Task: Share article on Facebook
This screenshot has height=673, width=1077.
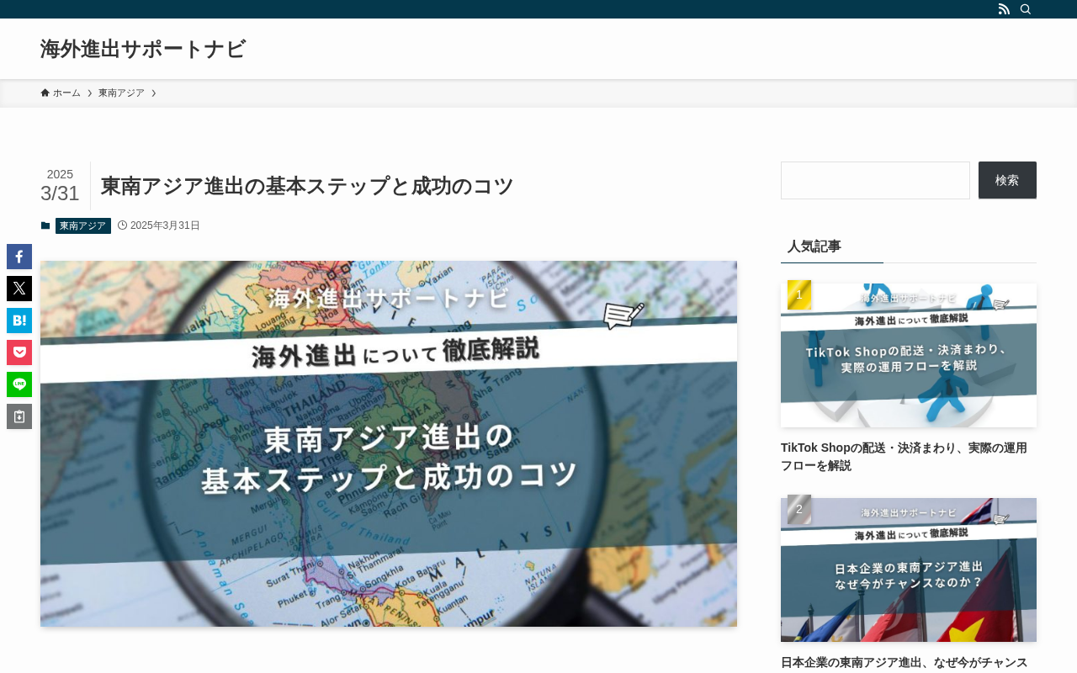Action: click(19, 257)
